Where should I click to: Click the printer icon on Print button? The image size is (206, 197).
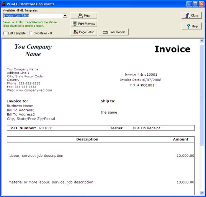80,16
